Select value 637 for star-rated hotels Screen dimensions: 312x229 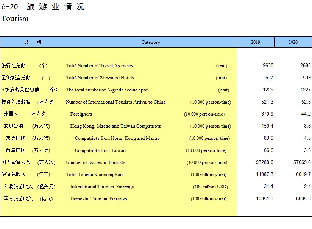point(269,78)
